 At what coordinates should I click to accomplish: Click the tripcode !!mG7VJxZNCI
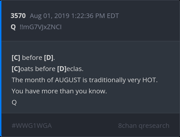(40, 27)
